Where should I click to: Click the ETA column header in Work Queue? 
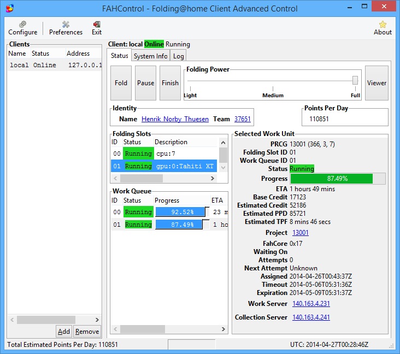point(219,200)
